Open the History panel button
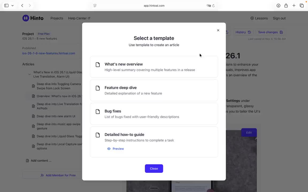The width and height of the screenshot is (308, 192). coord(243,32)
